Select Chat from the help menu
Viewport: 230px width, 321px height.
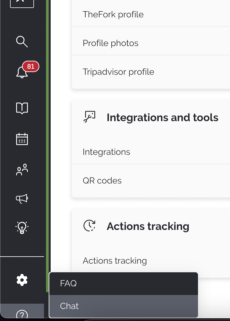tap(69, 306)
